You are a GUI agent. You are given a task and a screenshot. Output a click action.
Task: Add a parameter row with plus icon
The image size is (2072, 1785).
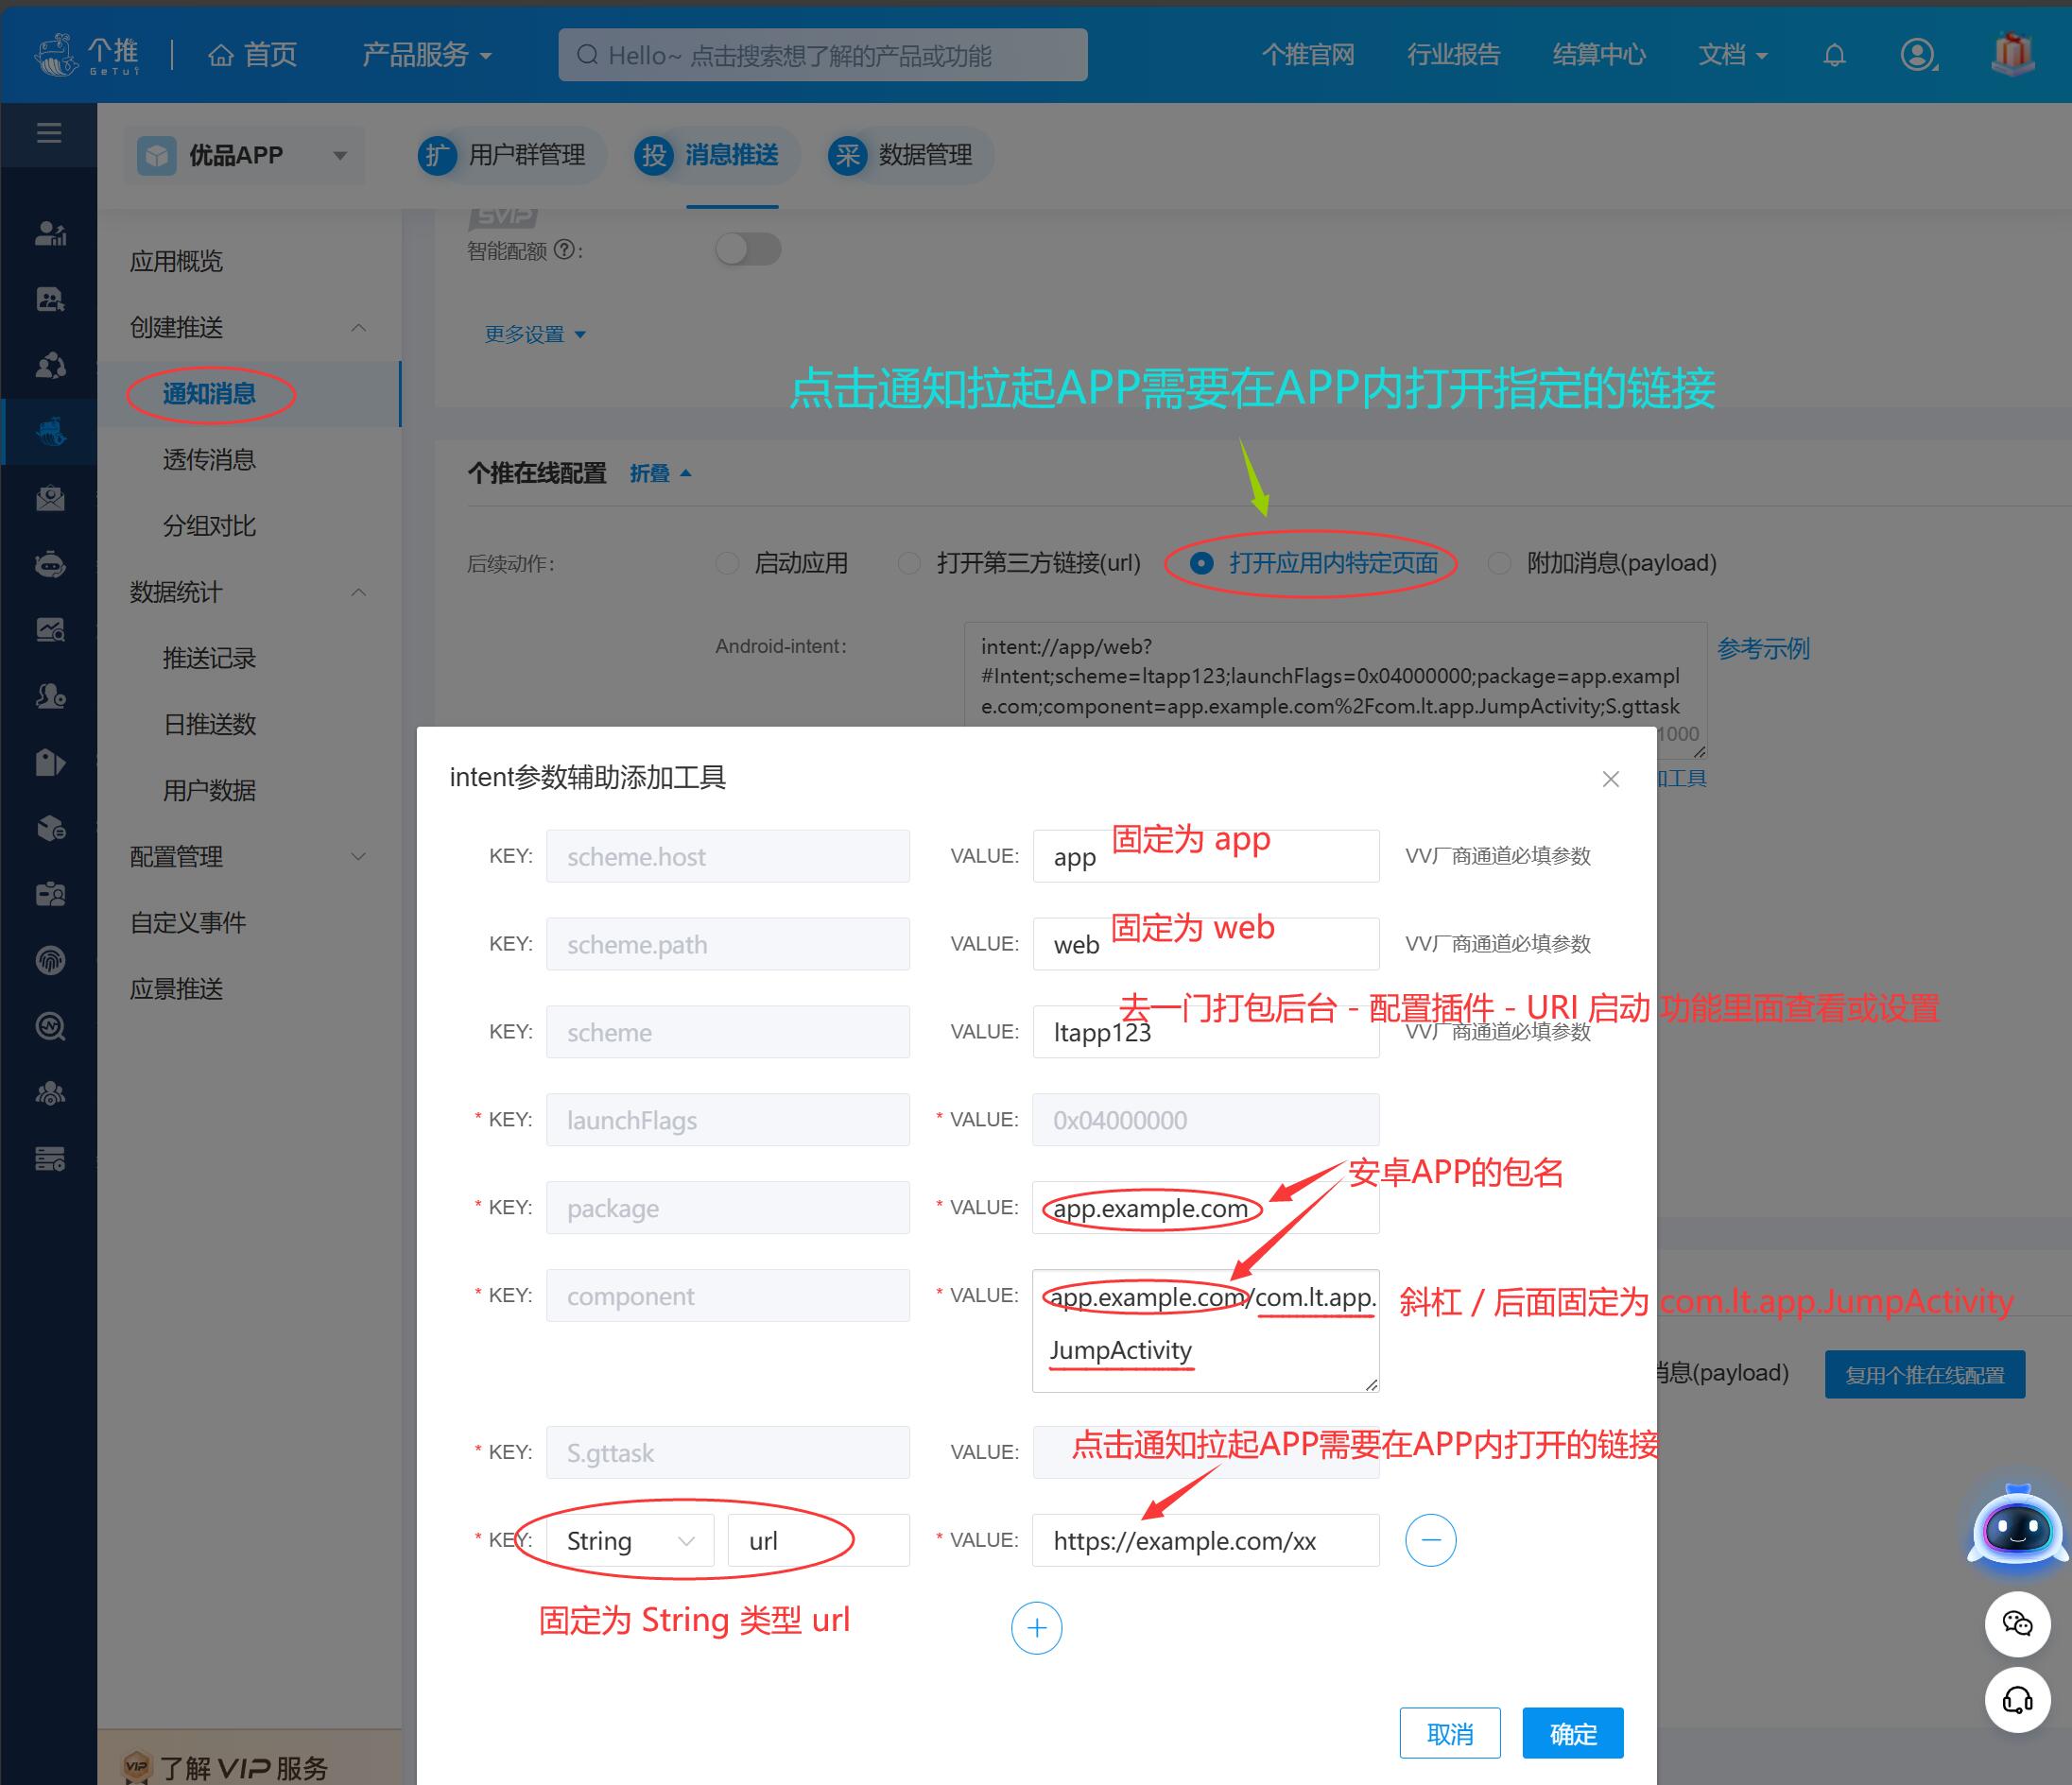point(1036,1628)
